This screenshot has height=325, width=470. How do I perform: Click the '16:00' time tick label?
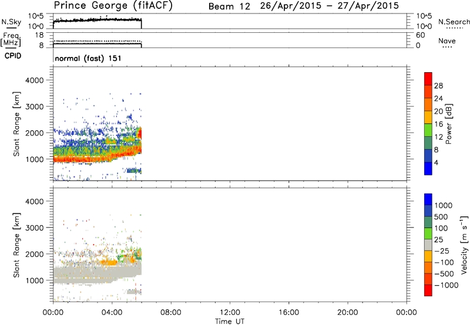coord(288,313)
